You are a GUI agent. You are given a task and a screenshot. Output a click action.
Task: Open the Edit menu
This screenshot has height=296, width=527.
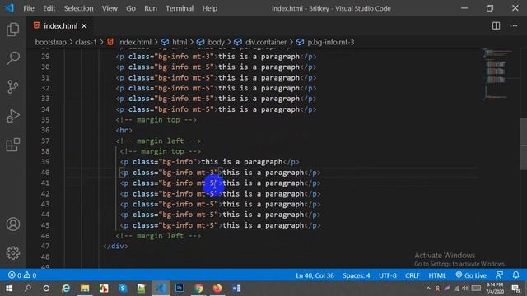point(49,8)
